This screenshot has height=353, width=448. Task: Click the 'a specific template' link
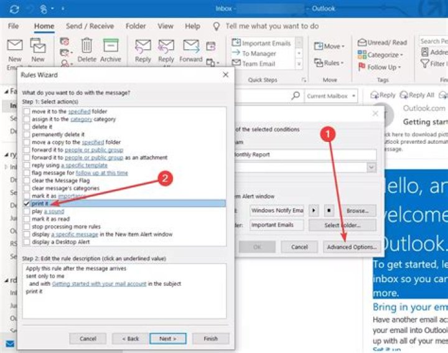point(85,165)
